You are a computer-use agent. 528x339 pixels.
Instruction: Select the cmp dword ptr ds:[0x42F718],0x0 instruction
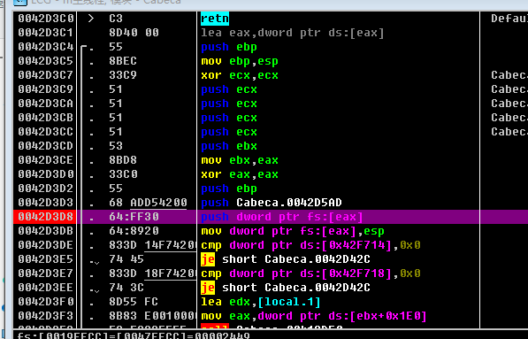coord(310,274)
